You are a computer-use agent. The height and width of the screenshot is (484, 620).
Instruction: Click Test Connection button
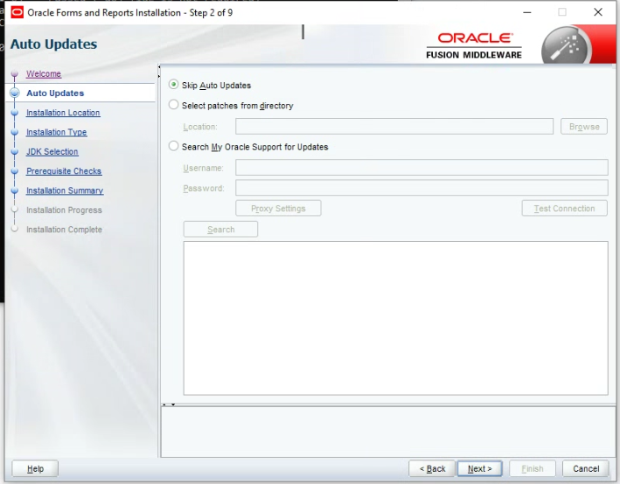point(564,208)
